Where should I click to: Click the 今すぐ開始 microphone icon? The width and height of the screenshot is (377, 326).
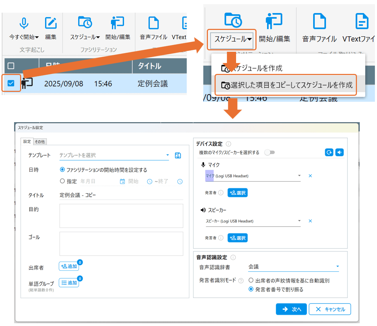pos(24,23)
